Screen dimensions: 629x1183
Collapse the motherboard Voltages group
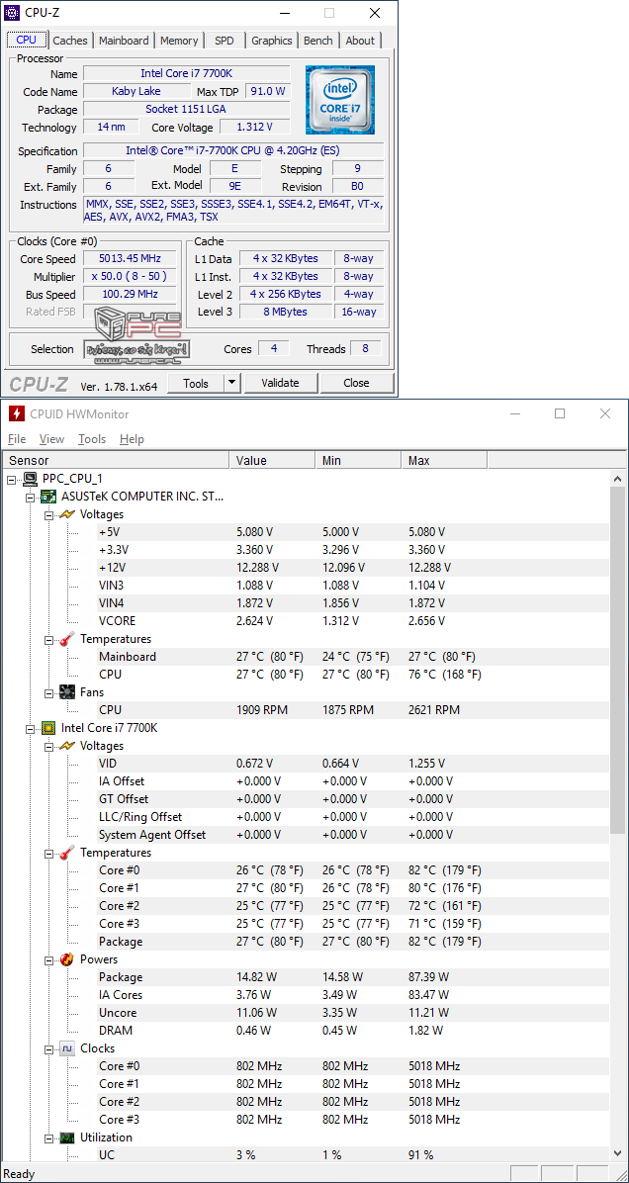[x=48, y=514]
